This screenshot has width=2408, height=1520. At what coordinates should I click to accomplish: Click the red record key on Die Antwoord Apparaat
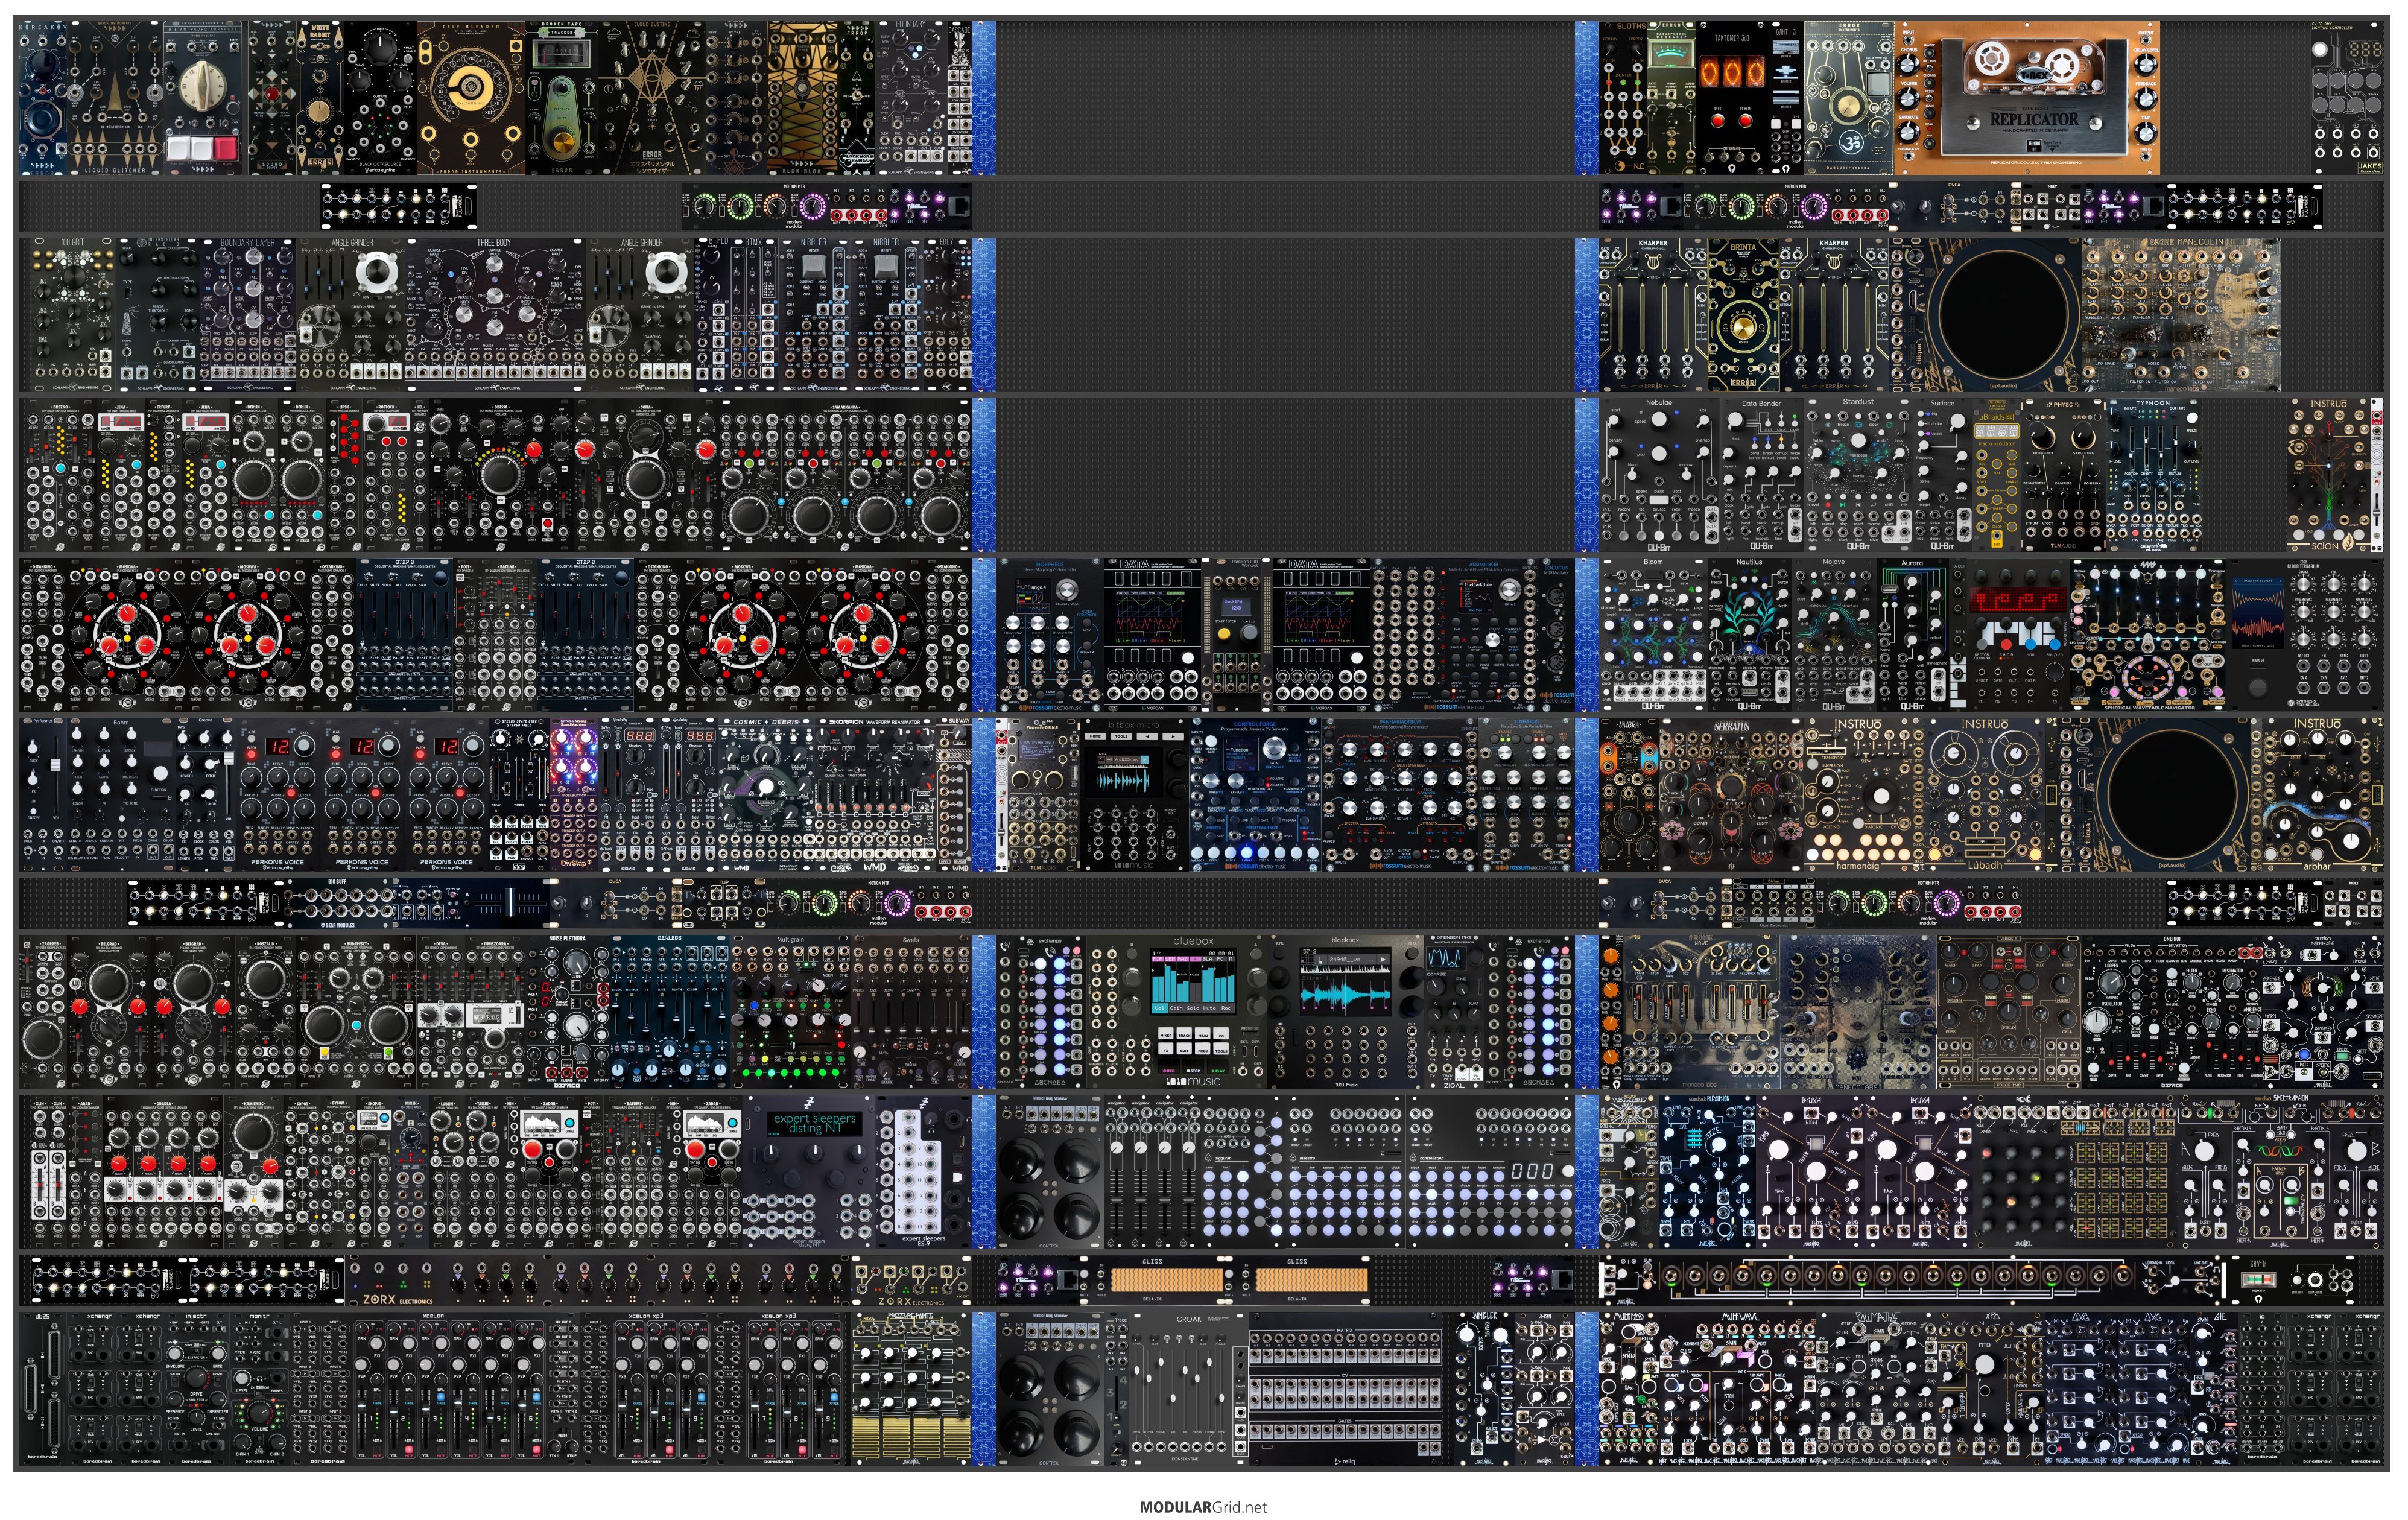[226, 148]
